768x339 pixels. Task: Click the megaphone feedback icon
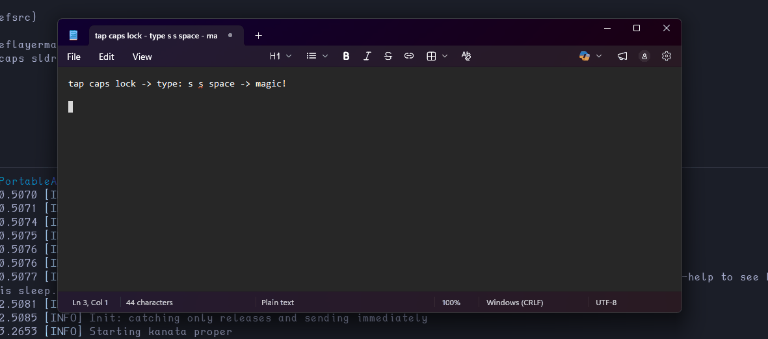coord(622,57)
